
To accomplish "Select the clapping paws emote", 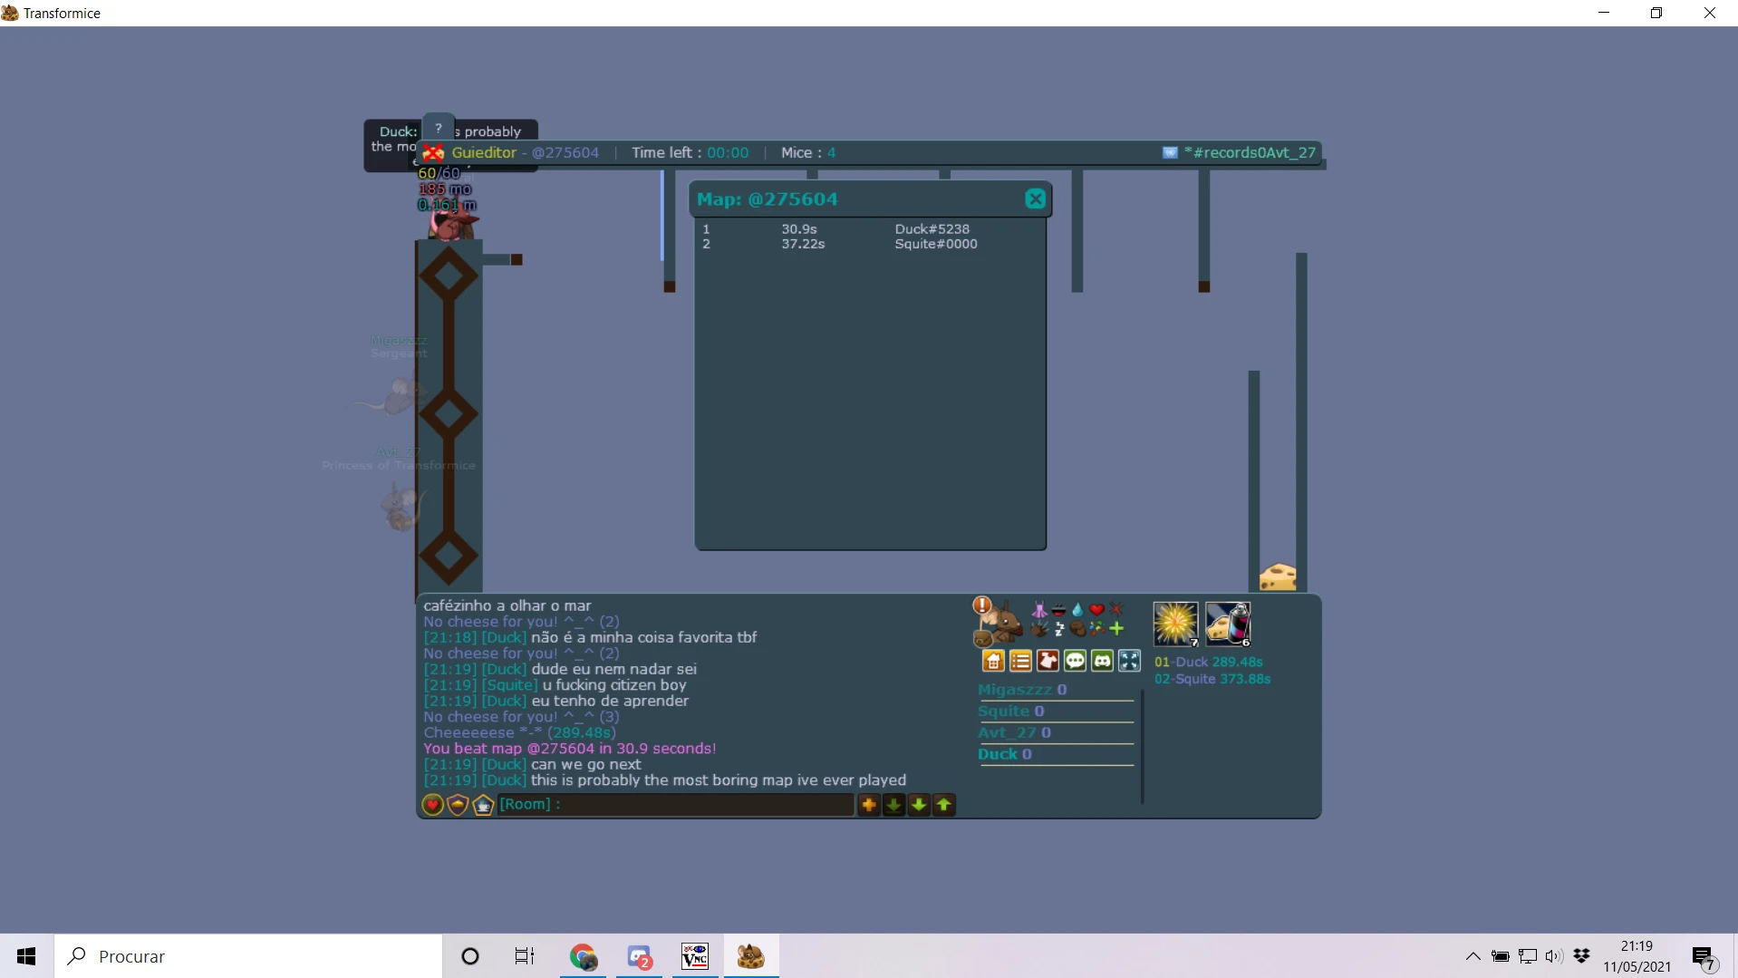I will [x=1039, y=628].
